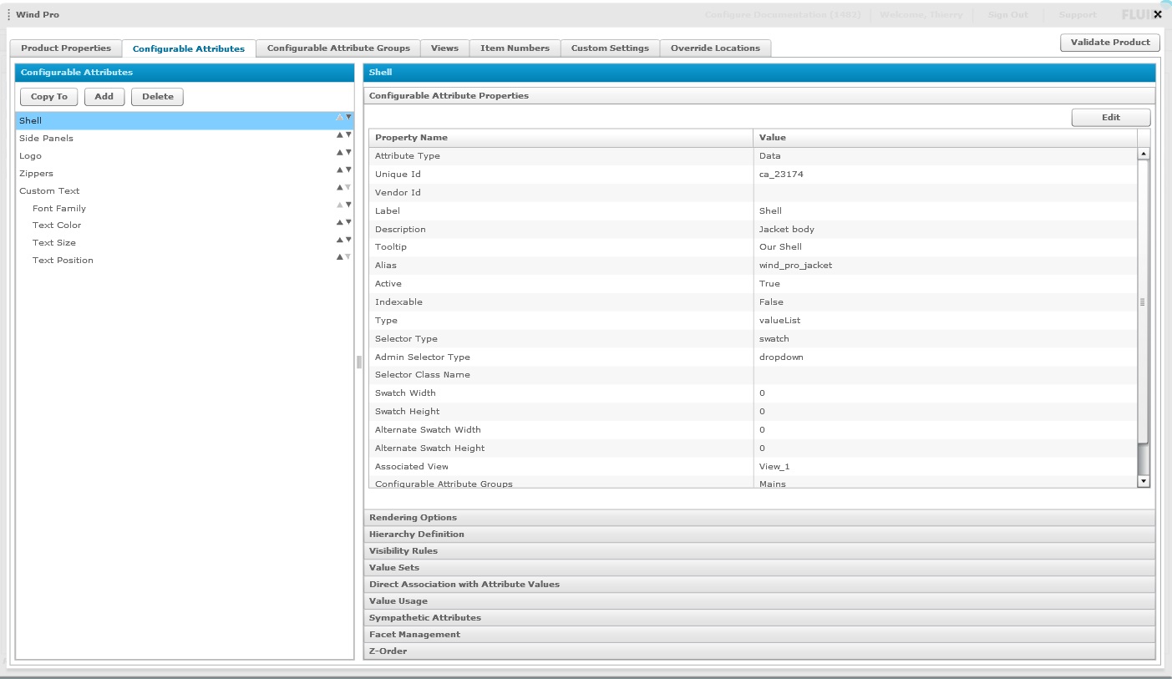The image size is (1172, 679).
Task: Open the Override Locations tab
Action: (x=715, y=48)
